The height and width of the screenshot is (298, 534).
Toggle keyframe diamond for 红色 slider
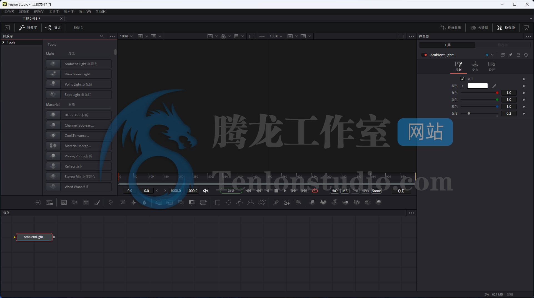point(524,93)
